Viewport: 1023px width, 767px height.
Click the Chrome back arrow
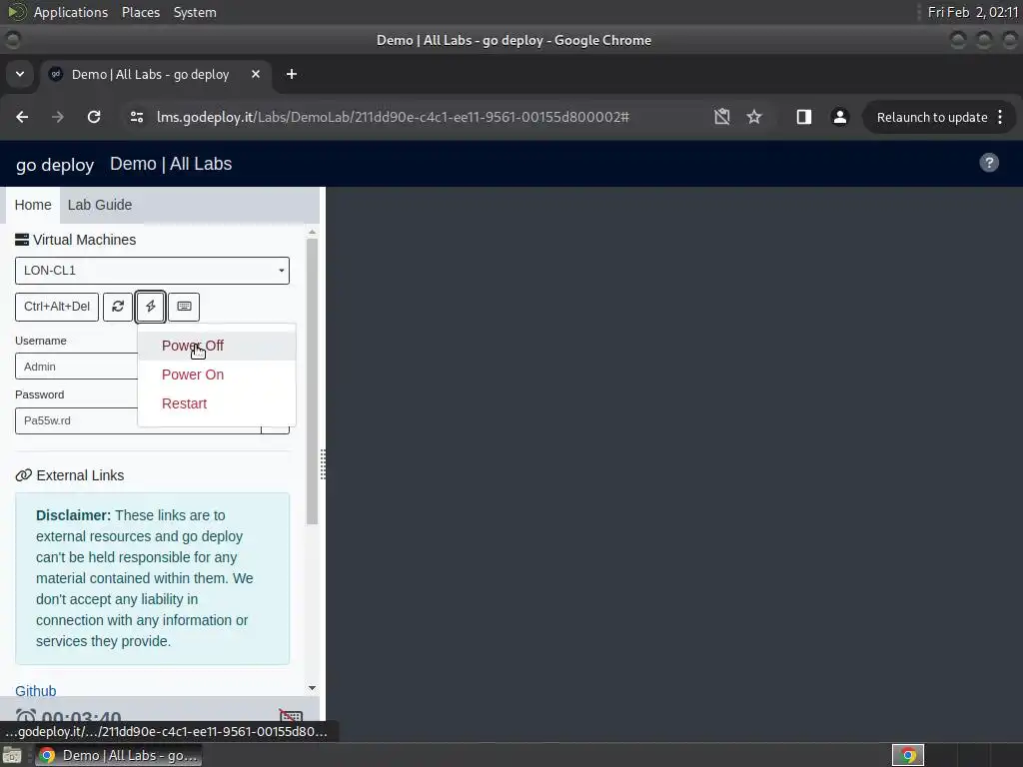[x=22, y=117]
